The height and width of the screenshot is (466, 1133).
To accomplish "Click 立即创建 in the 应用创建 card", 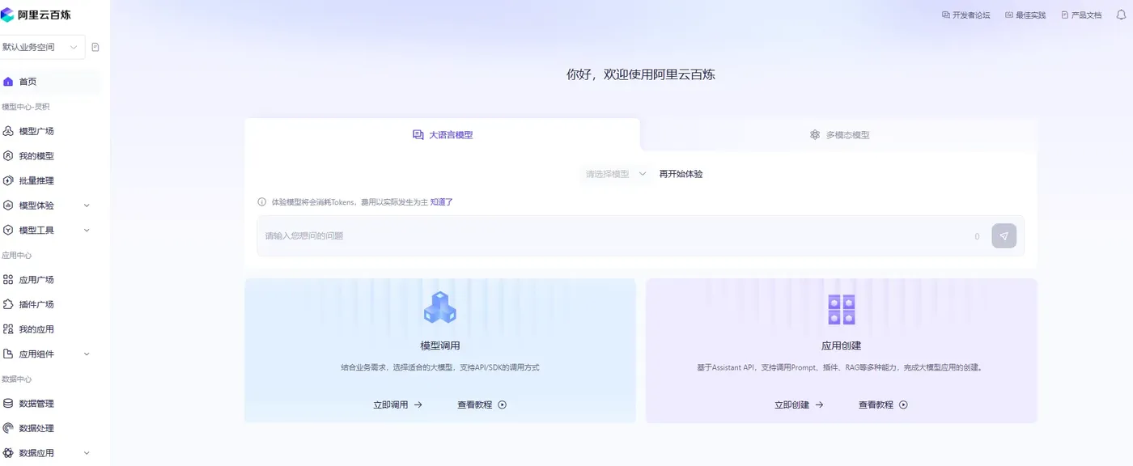I will click(x=799, y=405).
